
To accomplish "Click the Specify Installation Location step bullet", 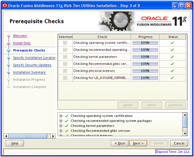I will click(x=9, y=58).
